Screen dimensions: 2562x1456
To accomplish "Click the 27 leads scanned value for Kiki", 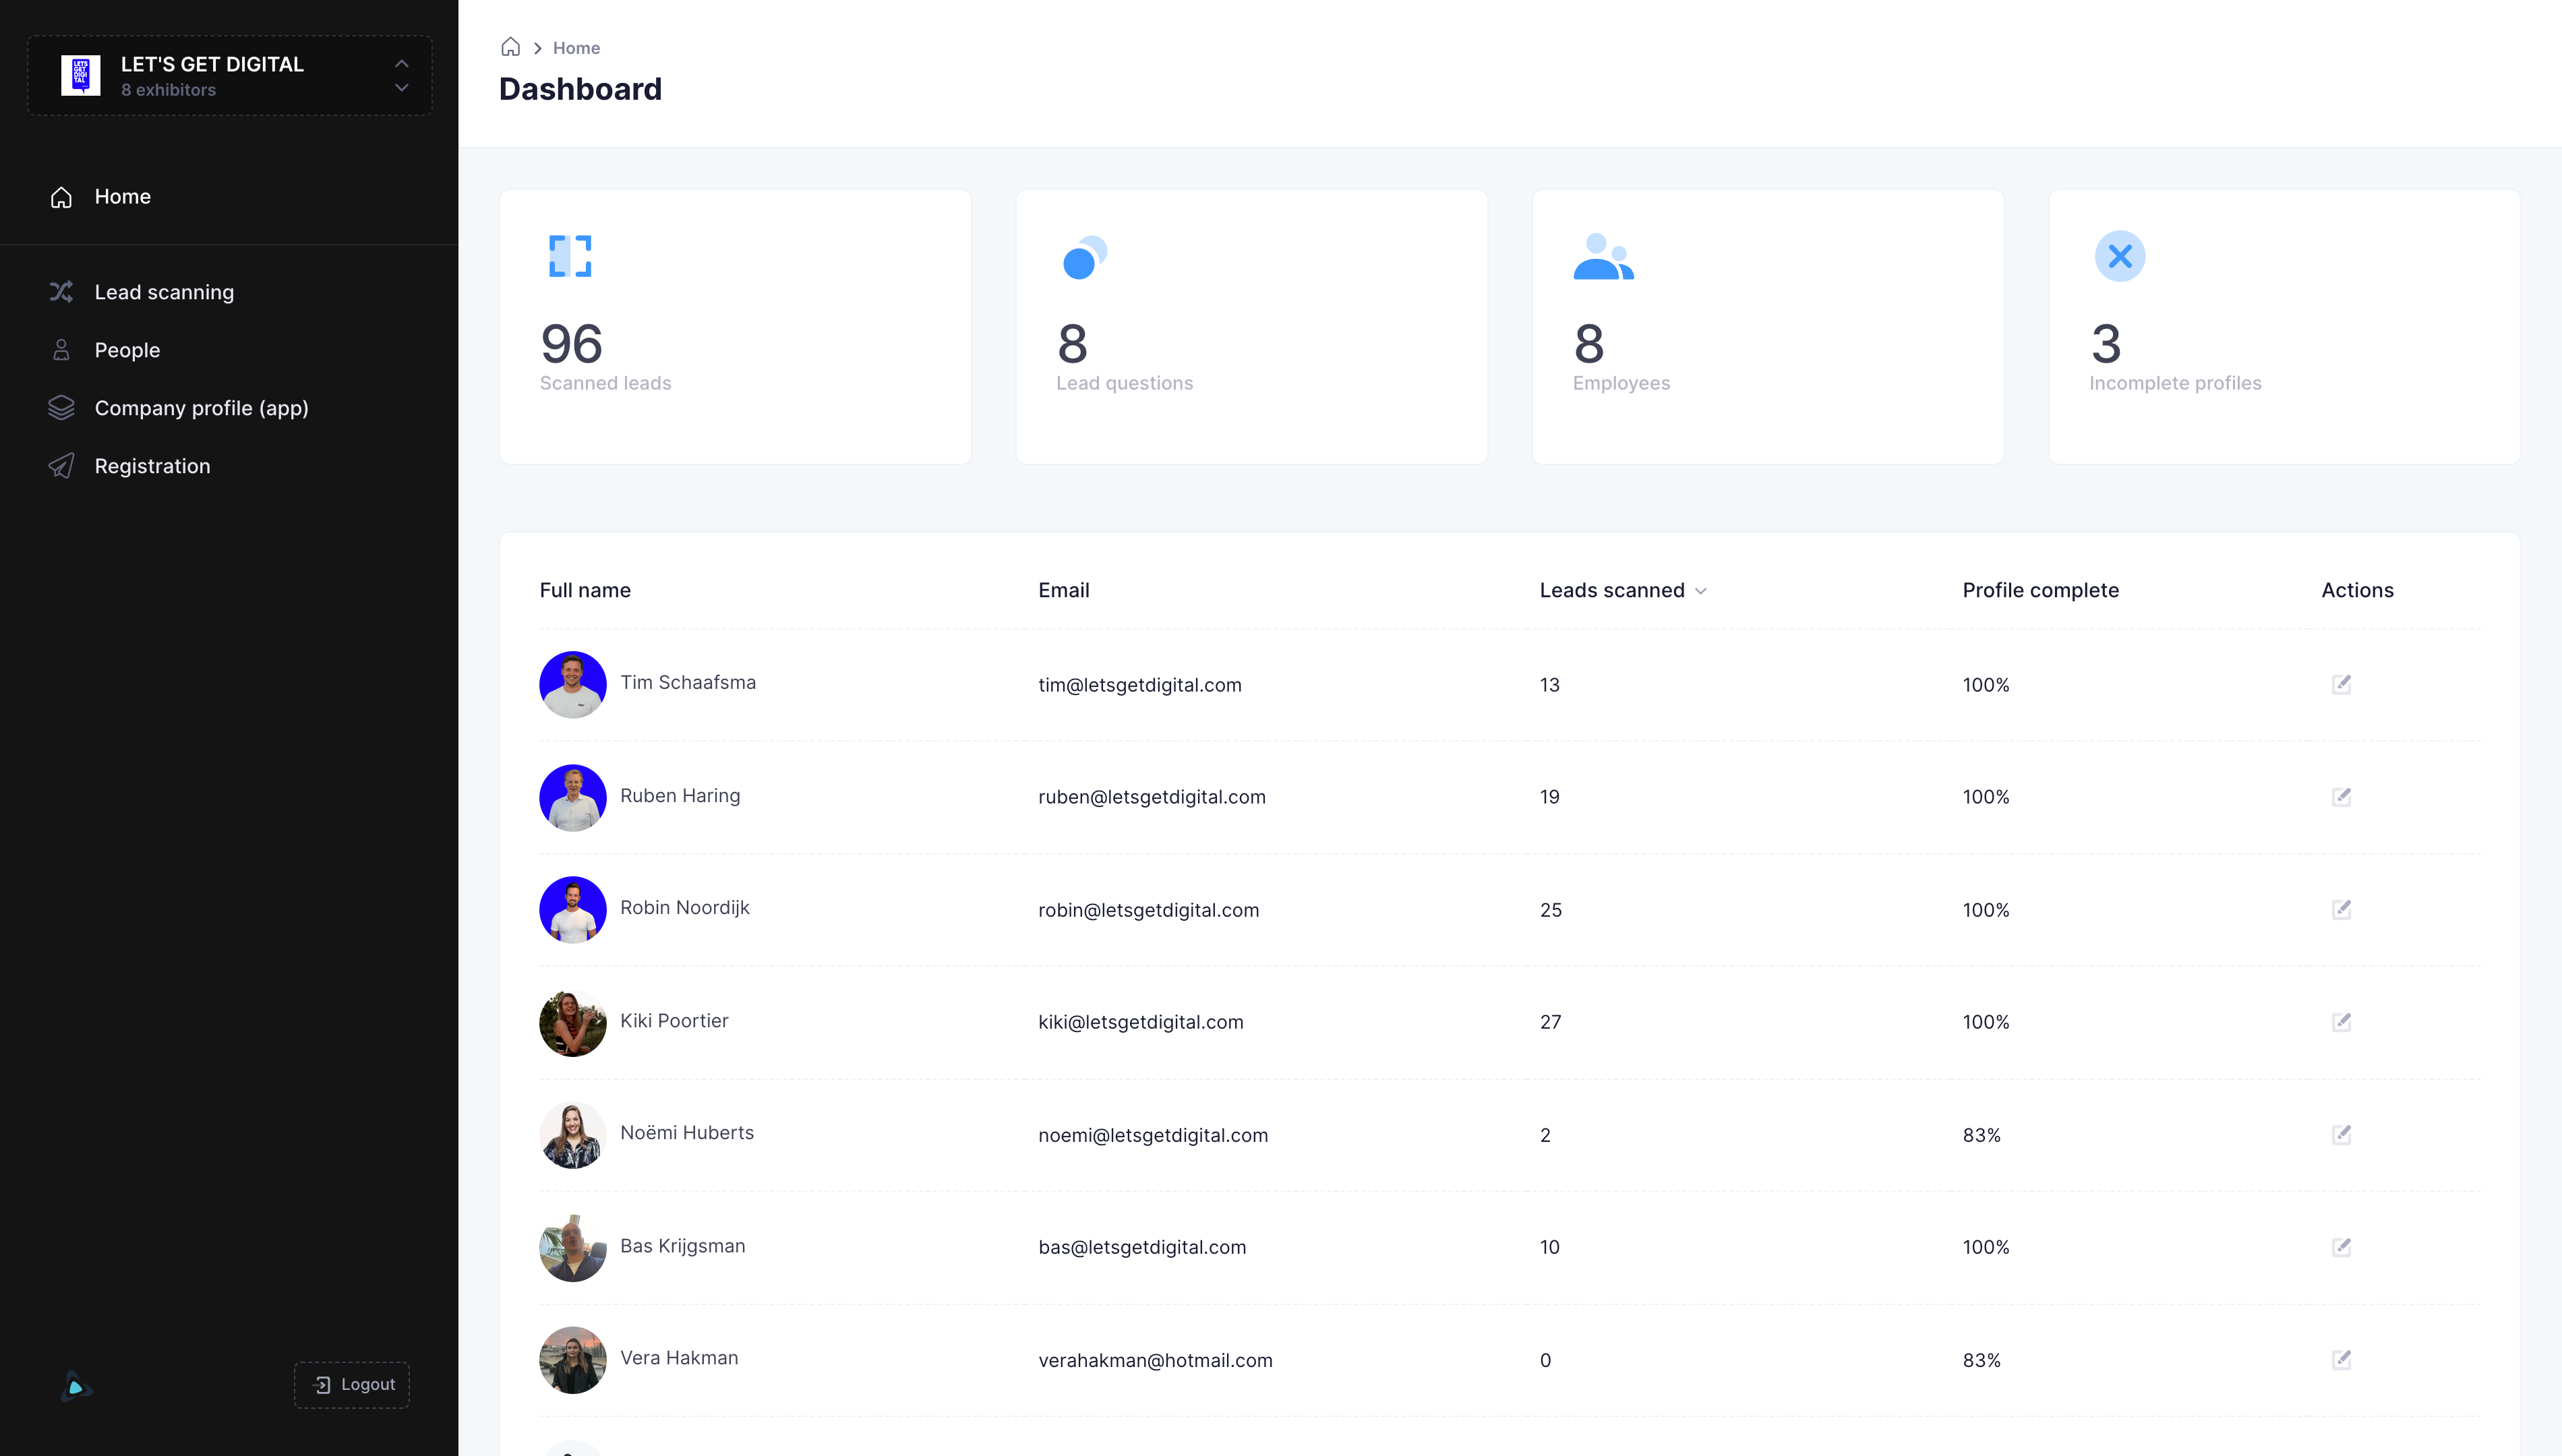I will point(1550,1022).
